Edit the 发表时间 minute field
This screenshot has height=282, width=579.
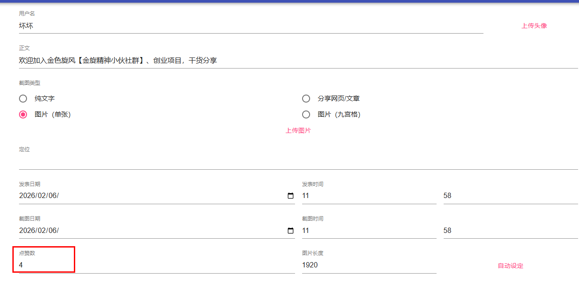point(510,196)
